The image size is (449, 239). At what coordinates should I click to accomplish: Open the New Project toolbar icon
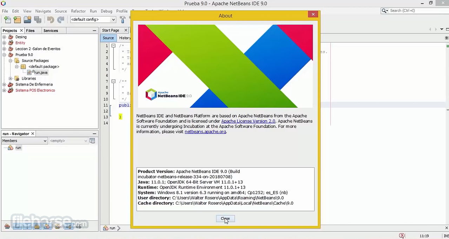click(x=17, y=19)
